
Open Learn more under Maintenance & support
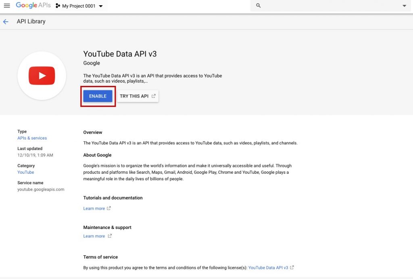coord(94,236)
